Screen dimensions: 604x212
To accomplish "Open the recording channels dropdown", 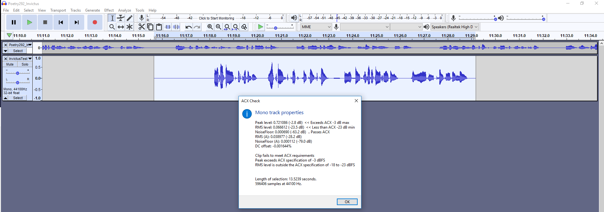I will pos(406,27).
